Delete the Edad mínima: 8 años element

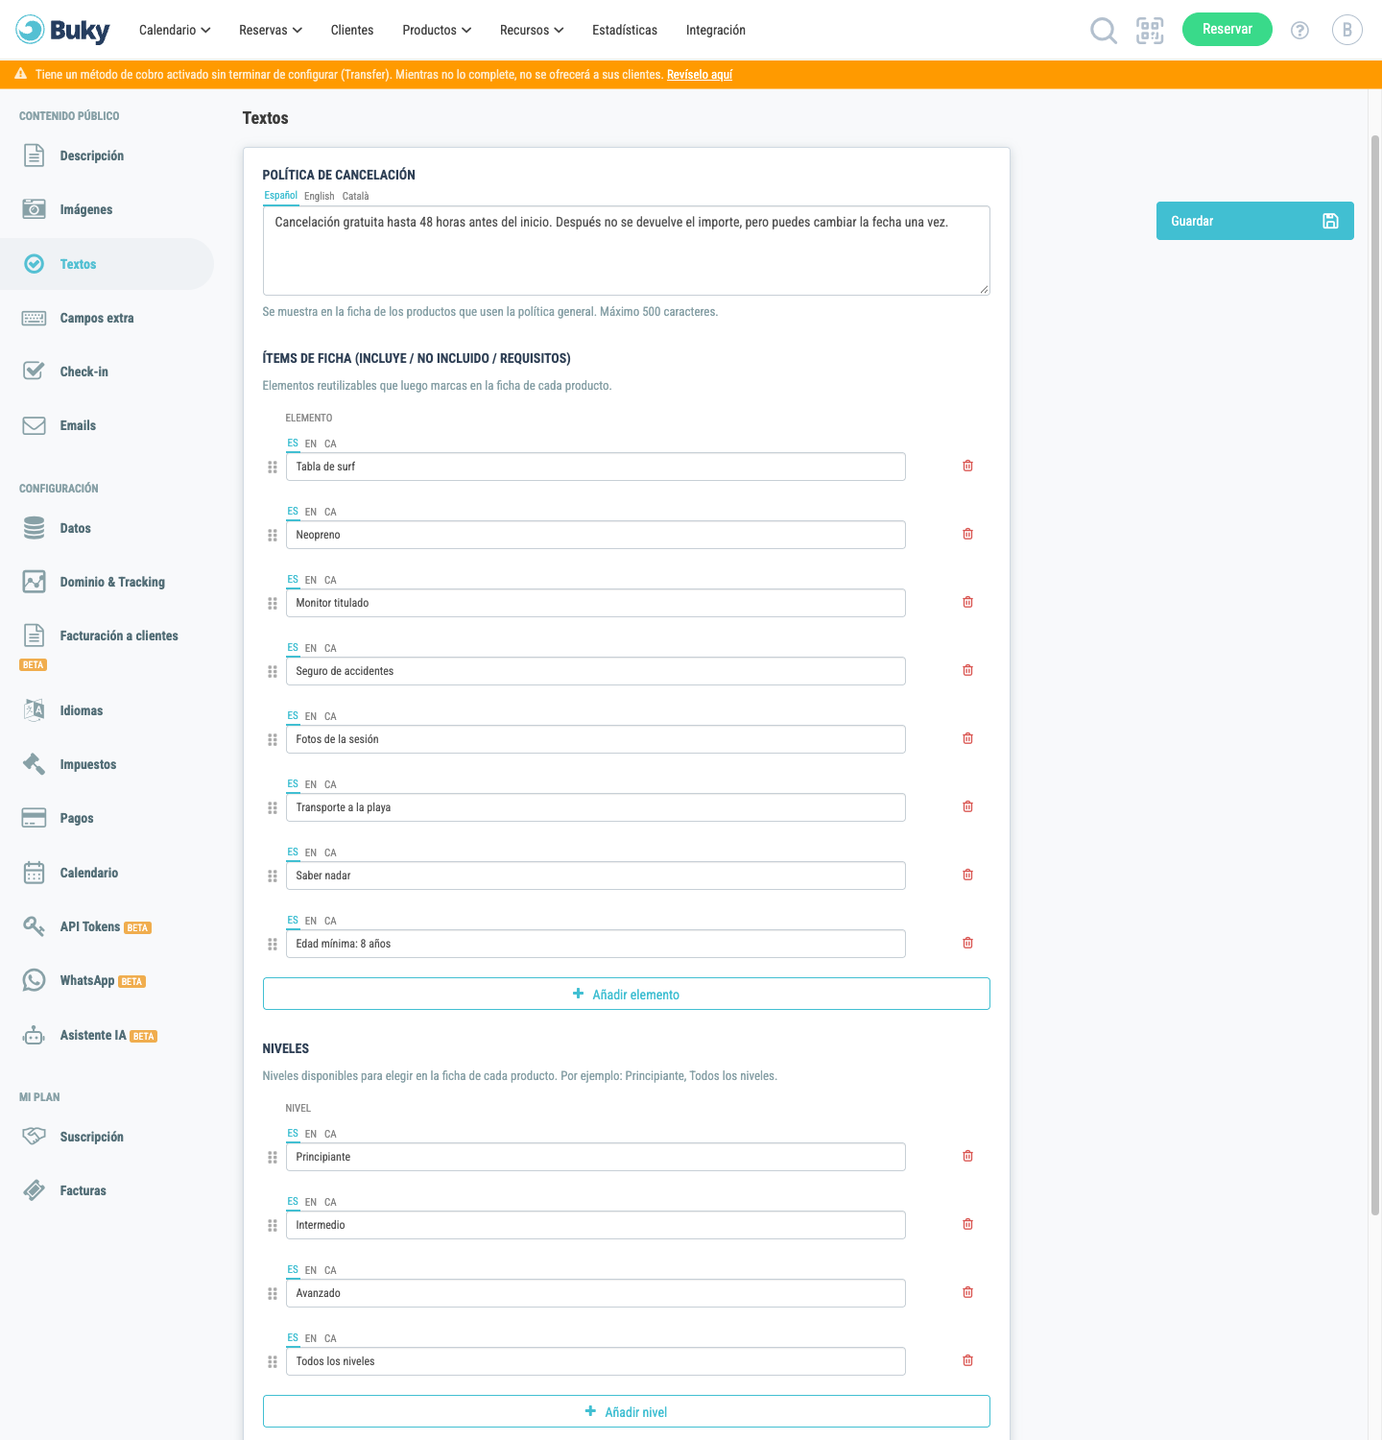coord(967,943)
